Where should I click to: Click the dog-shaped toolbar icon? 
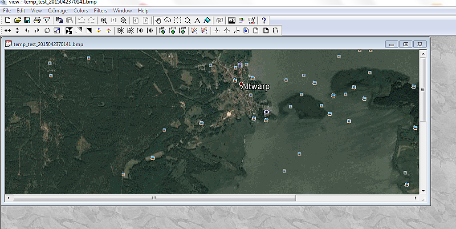pyautogui.click(x=252, y=20)
